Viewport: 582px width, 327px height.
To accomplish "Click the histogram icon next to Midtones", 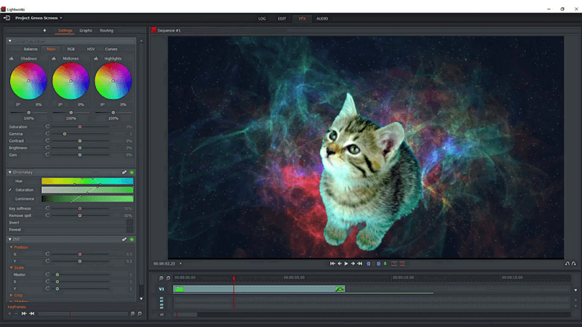I will (54, 59).
